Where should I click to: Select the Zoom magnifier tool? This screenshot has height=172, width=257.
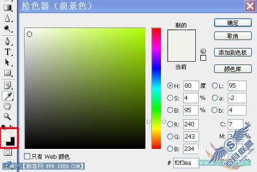pyautogui.click(x=7, y=116)
